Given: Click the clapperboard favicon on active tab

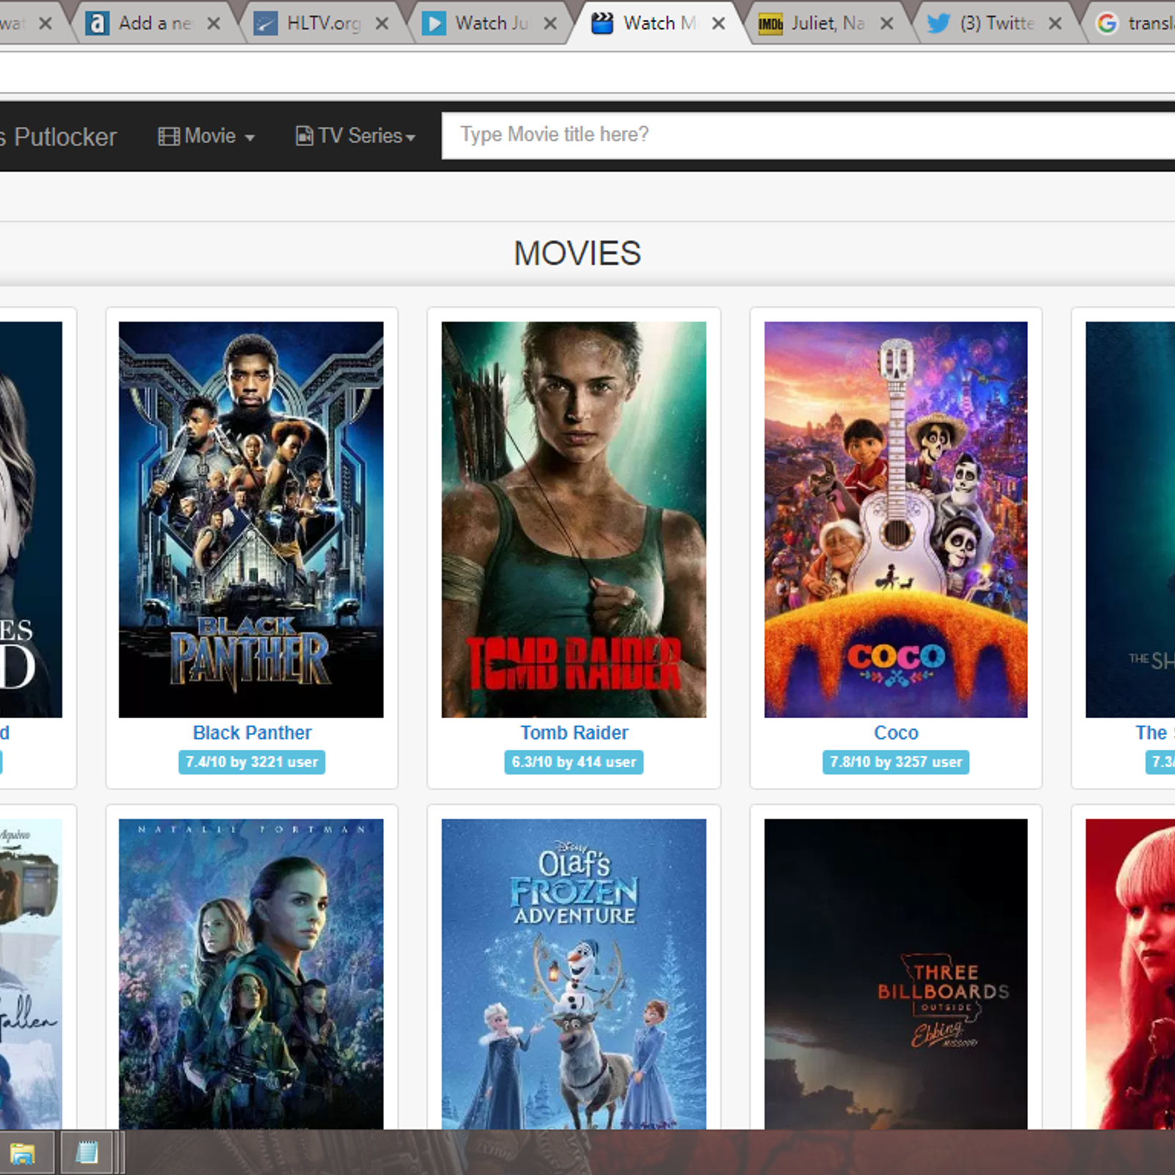Looking at the screenshot, I should click(x=602, y=23).
